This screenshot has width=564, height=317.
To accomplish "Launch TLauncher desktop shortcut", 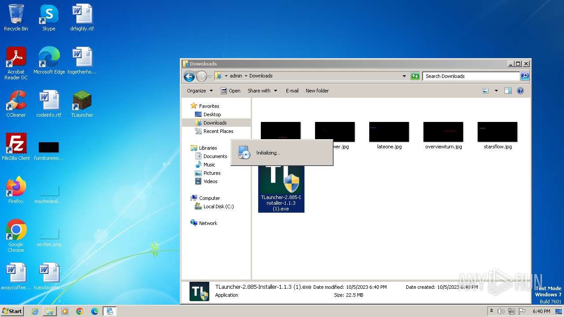I will [x=82, y=104].
